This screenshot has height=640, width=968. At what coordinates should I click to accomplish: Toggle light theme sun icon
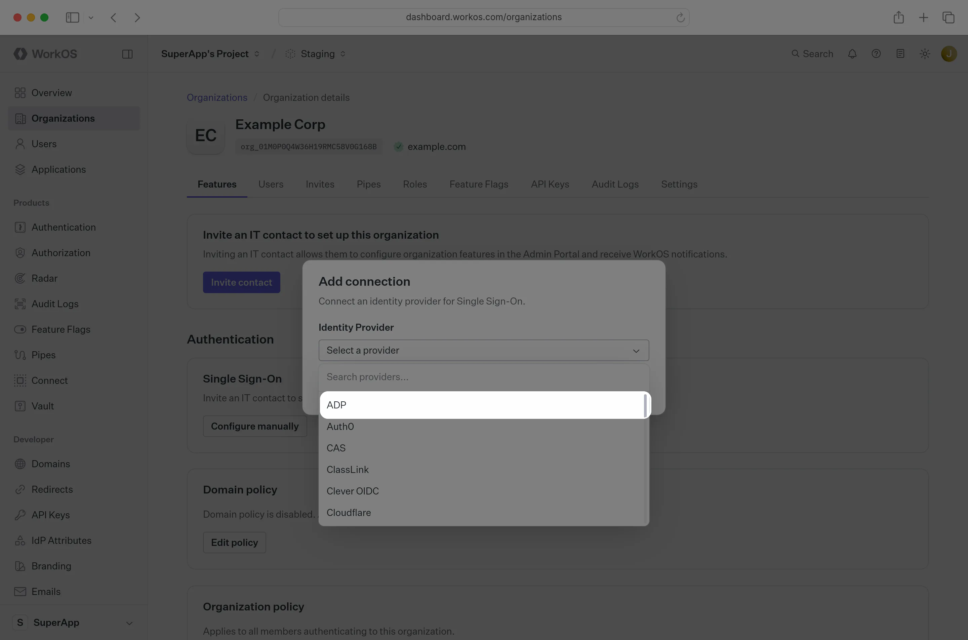(925, 54)
